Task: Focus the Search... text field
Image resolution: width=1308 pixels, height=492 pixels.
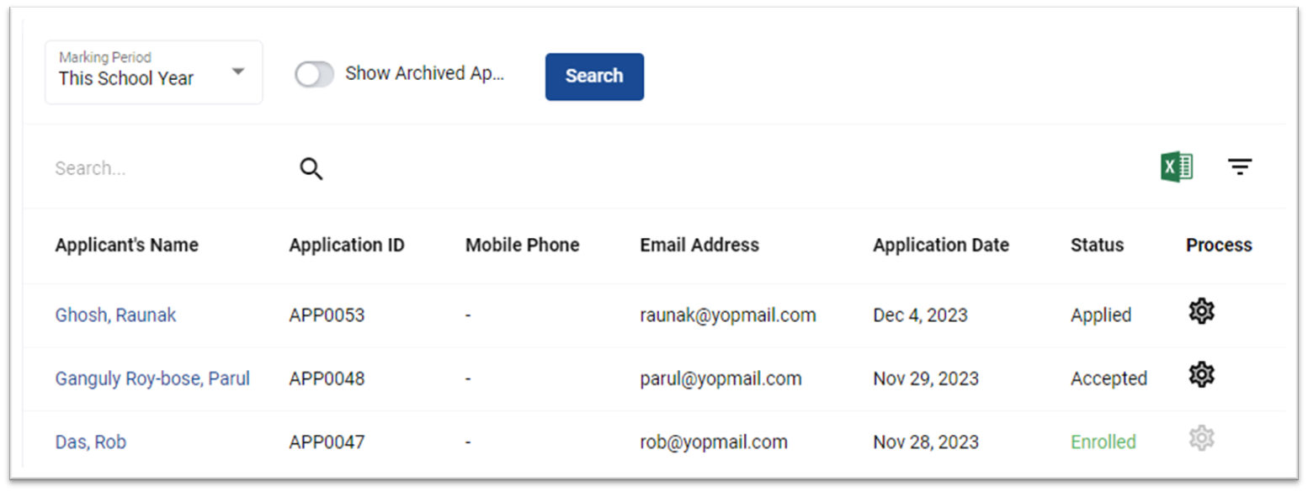Action: tap(168, 168)
